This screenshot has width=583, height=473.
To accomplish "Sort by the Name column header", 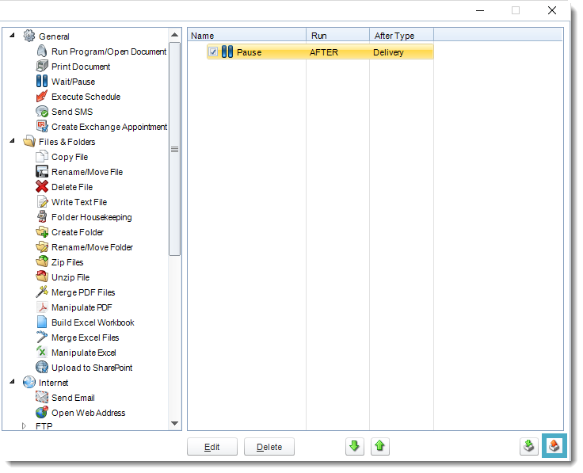I will pyautogui.click(x=247, y=36).
